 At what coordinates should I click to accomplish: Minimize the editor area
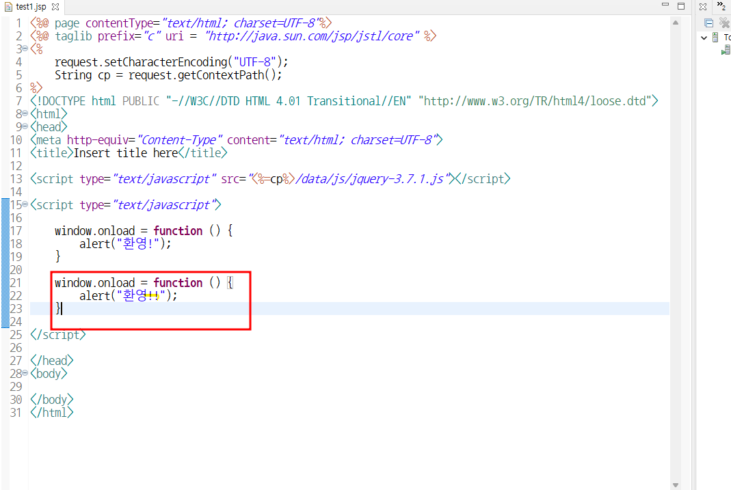click(665, 5)
